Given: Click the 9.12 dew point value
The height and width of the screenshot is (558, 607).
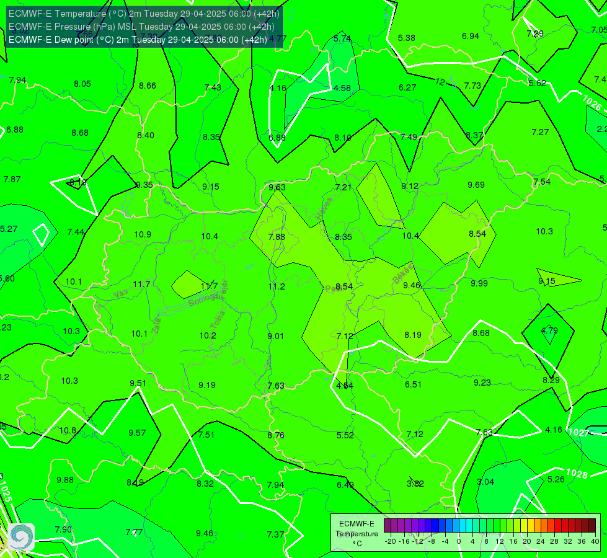Looking at the screenshot, I should (x=410, y=186).
